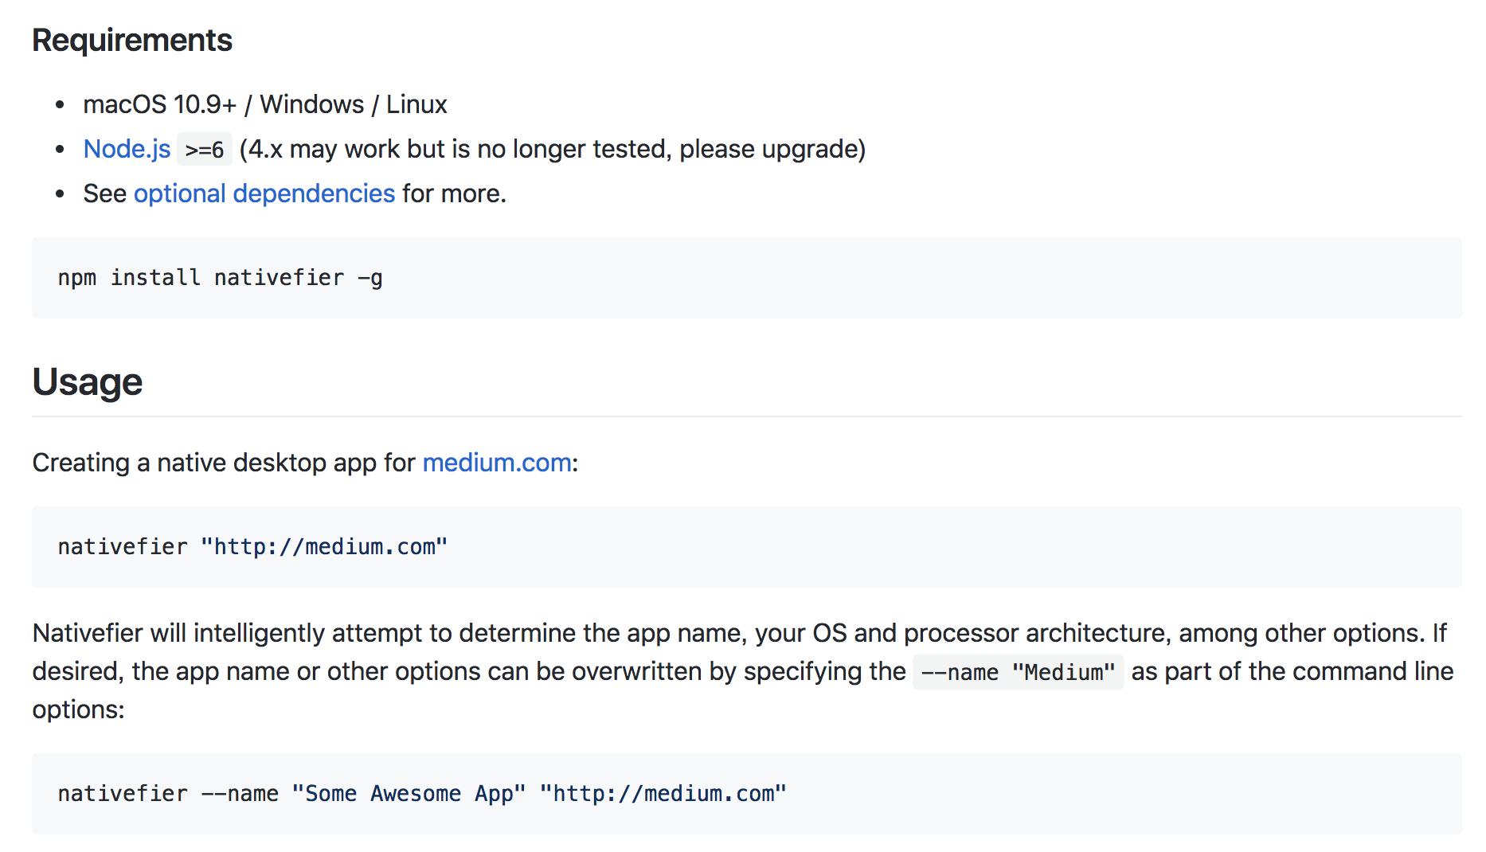Image resolution: width=1486 pixels, height=852 pixels.
Task: Click the nativefier --name "Some Awesome App" code
Action: click(422, 794)
